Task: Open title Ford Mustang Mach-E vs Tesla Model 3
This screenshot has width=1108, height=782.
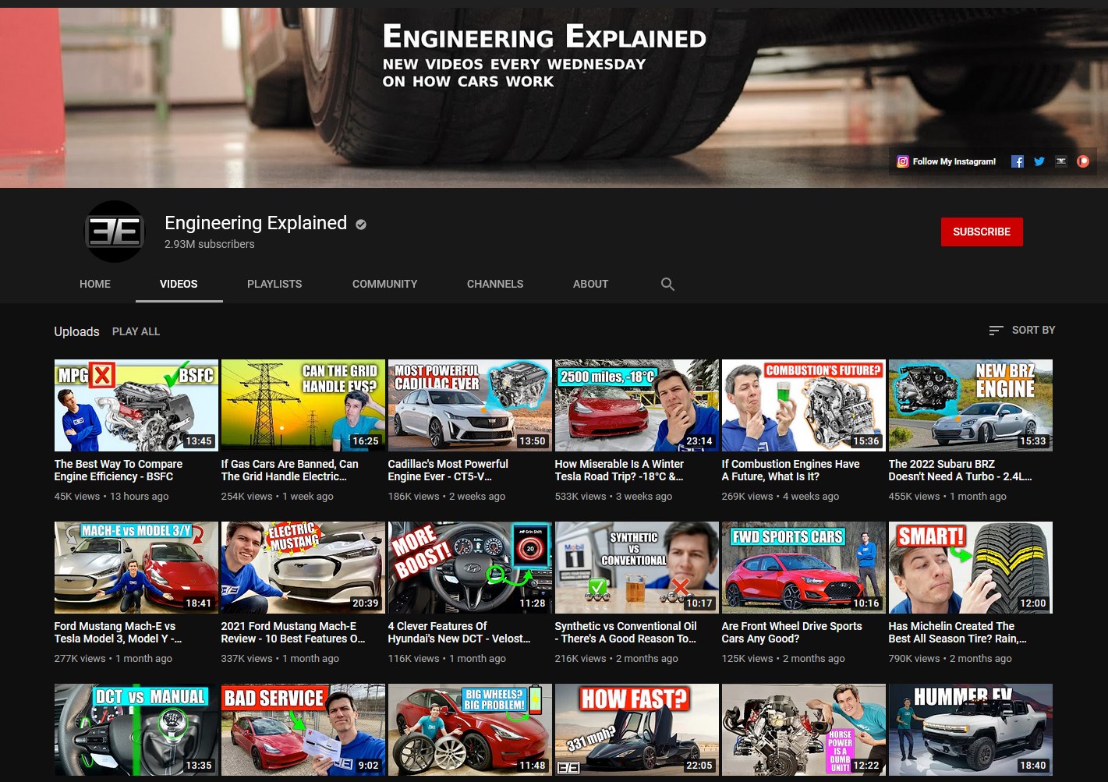Action: [118, 632]
